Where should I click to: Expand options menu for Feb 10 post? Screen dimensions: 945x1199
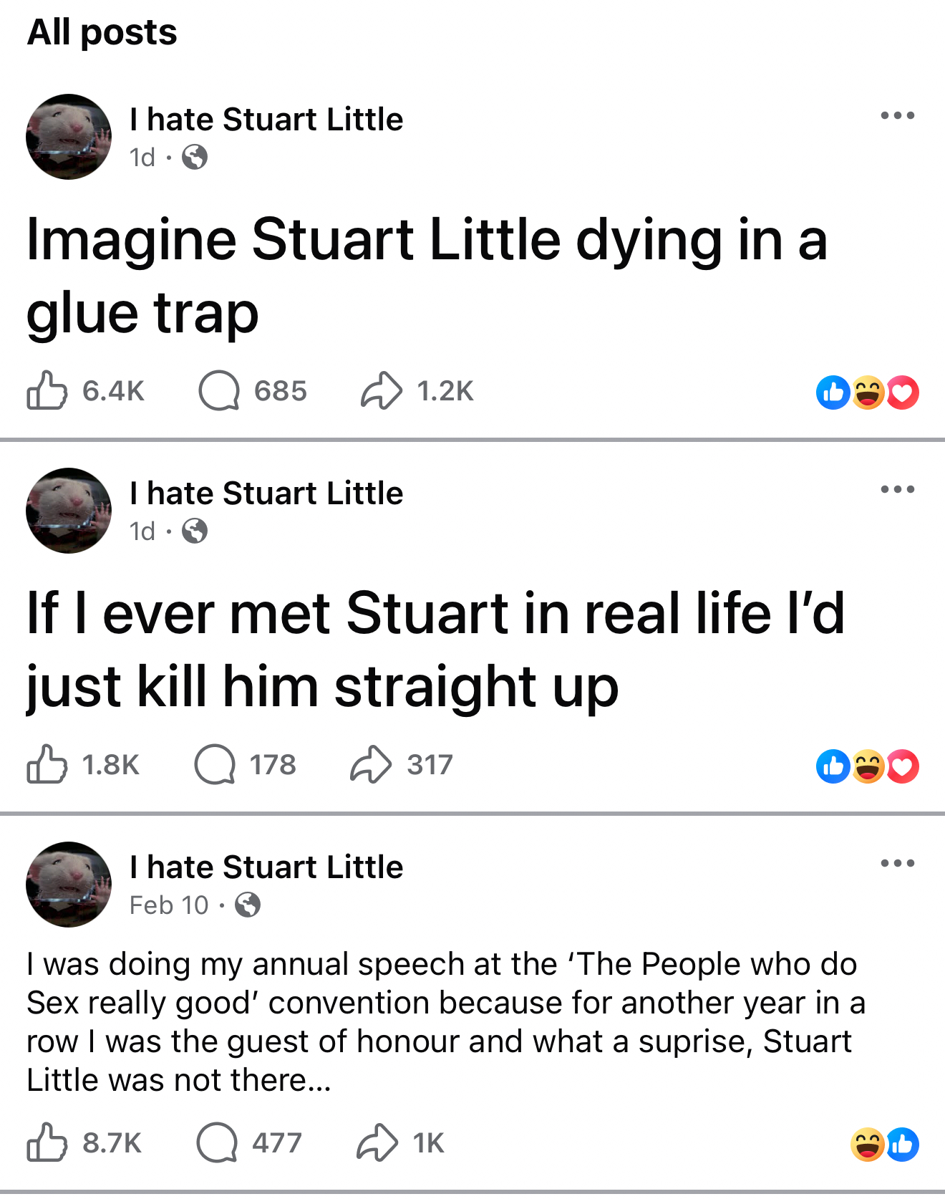click(897, 863)
